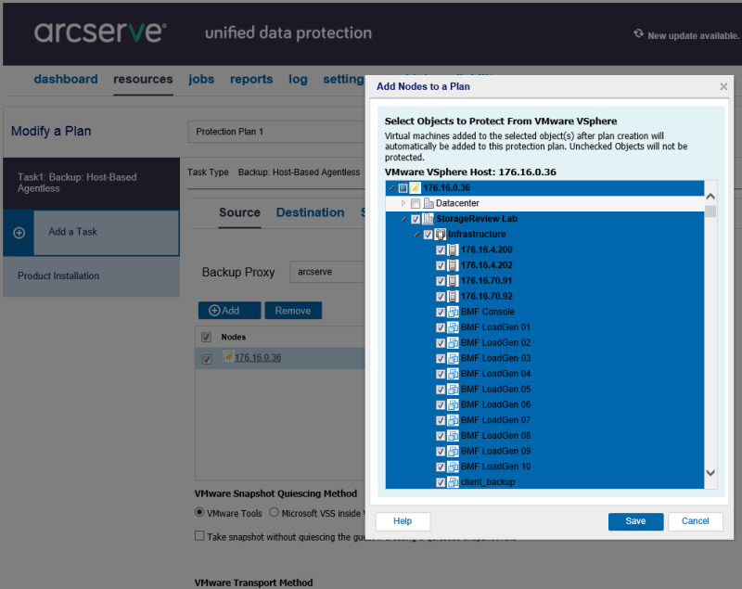Select the Microsoft VSS radio button
This screenshot has width=742, height=589.
(x=274, y=512)
